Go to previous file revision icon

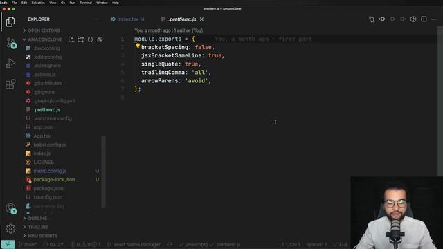pyautogui.click(x=382, y=19)
